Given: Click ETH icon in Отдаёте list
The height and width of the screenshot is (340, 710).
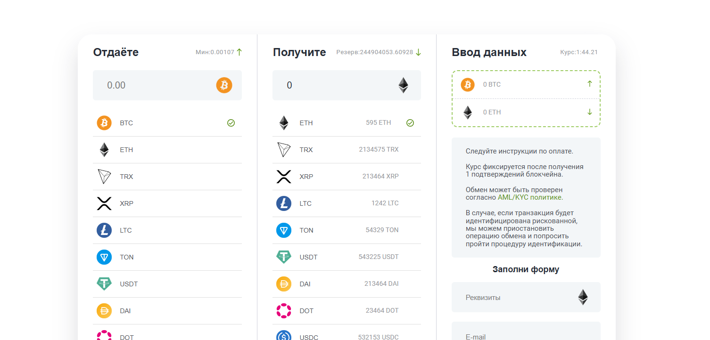Looking at the screenshot, I should pos(104,150).
